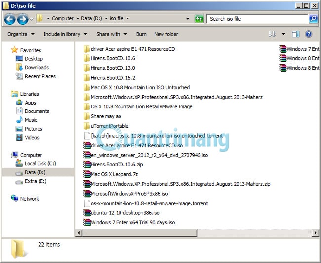Select en_windows_server_2012_r2_x64_dvd_2707946.iso
321x263 pixels.
point(146,155)
